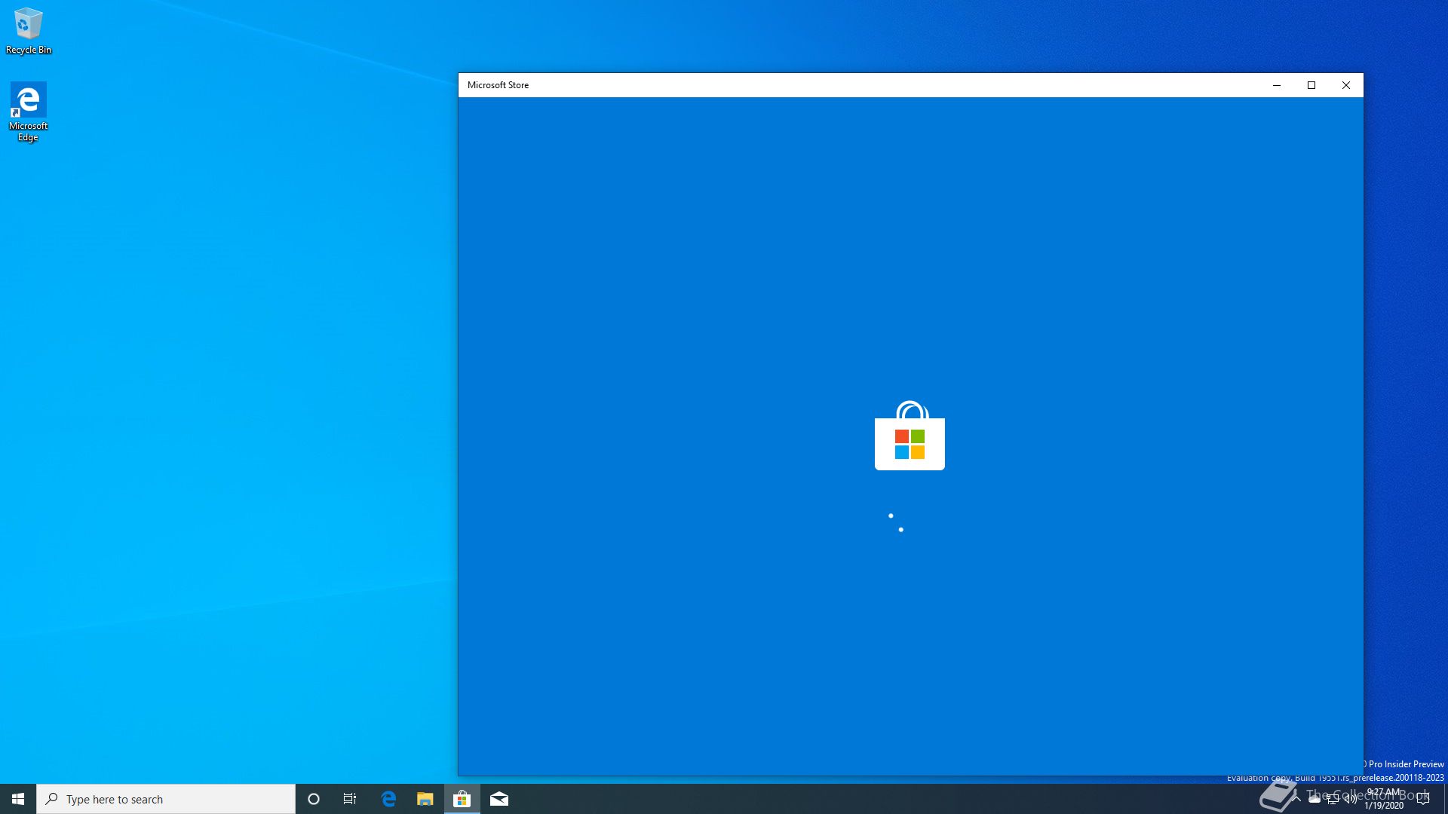The image size is (1448, 814).
Task: Open the Action Center notifications icon
Action: [x=1423, y=799]
